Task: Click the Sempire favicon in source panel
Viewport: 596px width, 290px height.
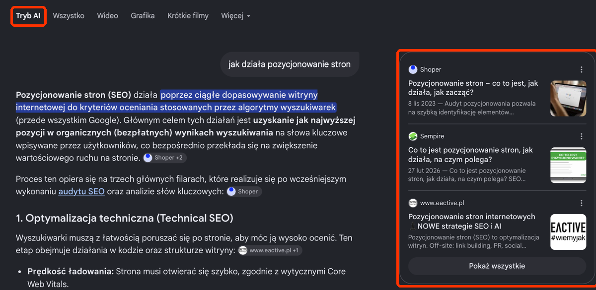Action: [x=413, y=136]
